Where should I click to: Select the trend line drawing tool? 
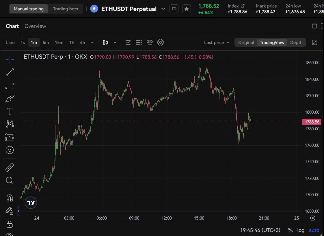[10, 73]
